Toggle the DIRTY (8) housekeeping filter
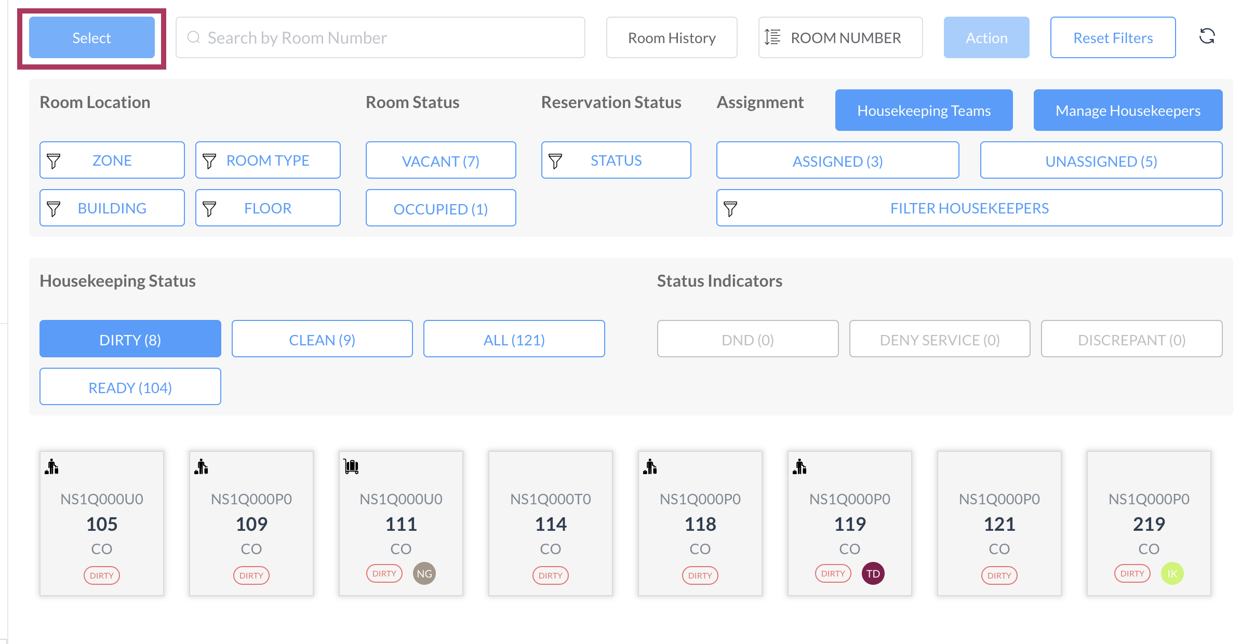The width and height of the screenshot is (1254, 644). [x=130, y=339]
